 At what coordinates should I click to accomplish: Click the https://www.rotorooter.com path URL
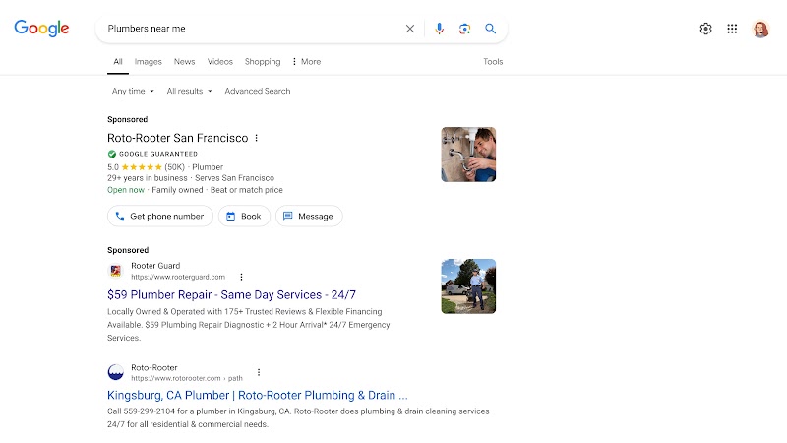pos(187,378)
